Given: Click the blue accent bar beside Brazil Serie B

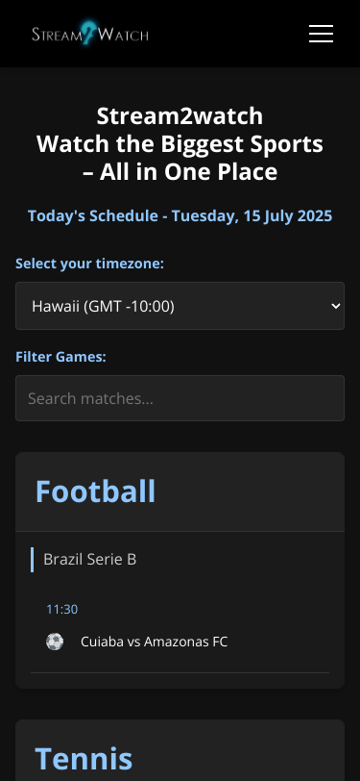Looking at the screenshot, I should pyautogui.click(x=33, y=560).
